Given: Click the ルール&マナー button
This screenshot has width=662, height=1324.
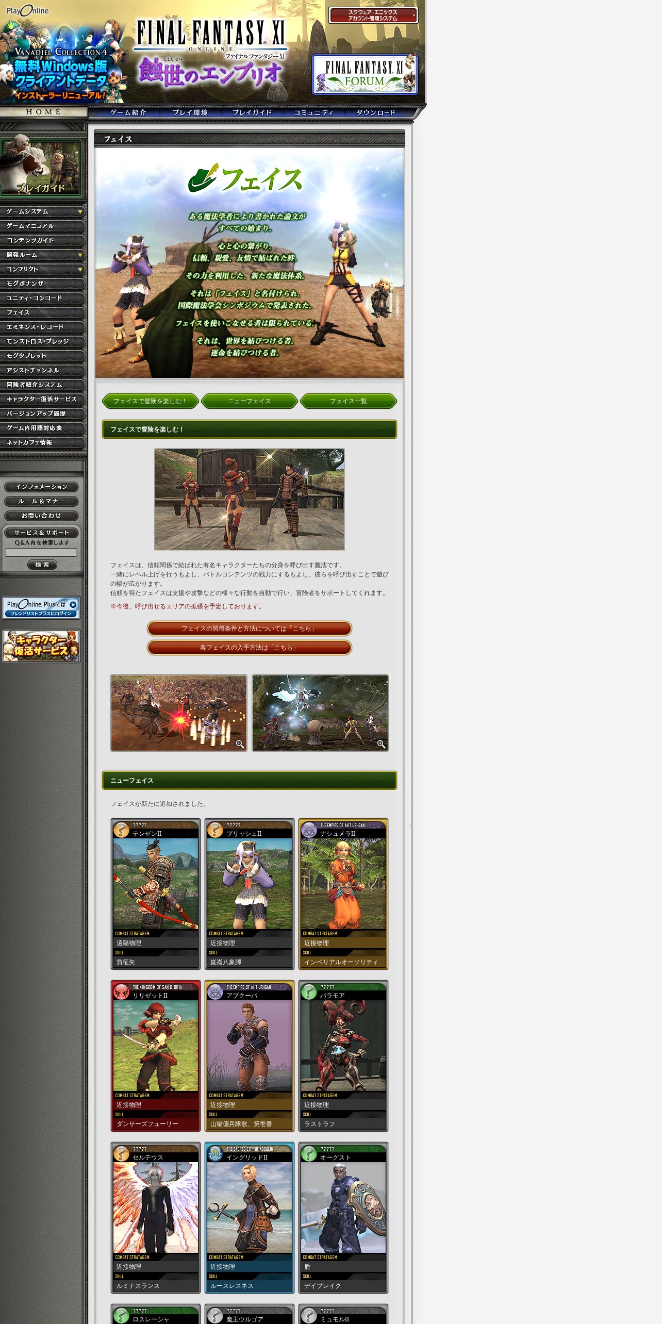Looking at the screenshot, I should click(41, 501).
